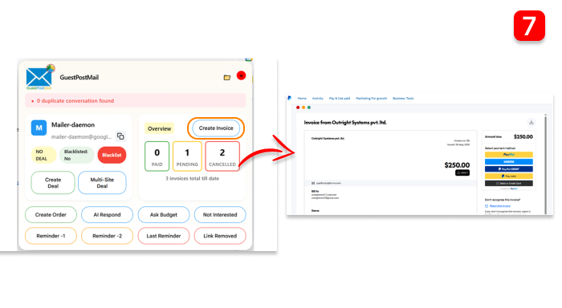The image size is (562, 308).
Task: Choose the Link Removed response
Action: coord(220,236)
